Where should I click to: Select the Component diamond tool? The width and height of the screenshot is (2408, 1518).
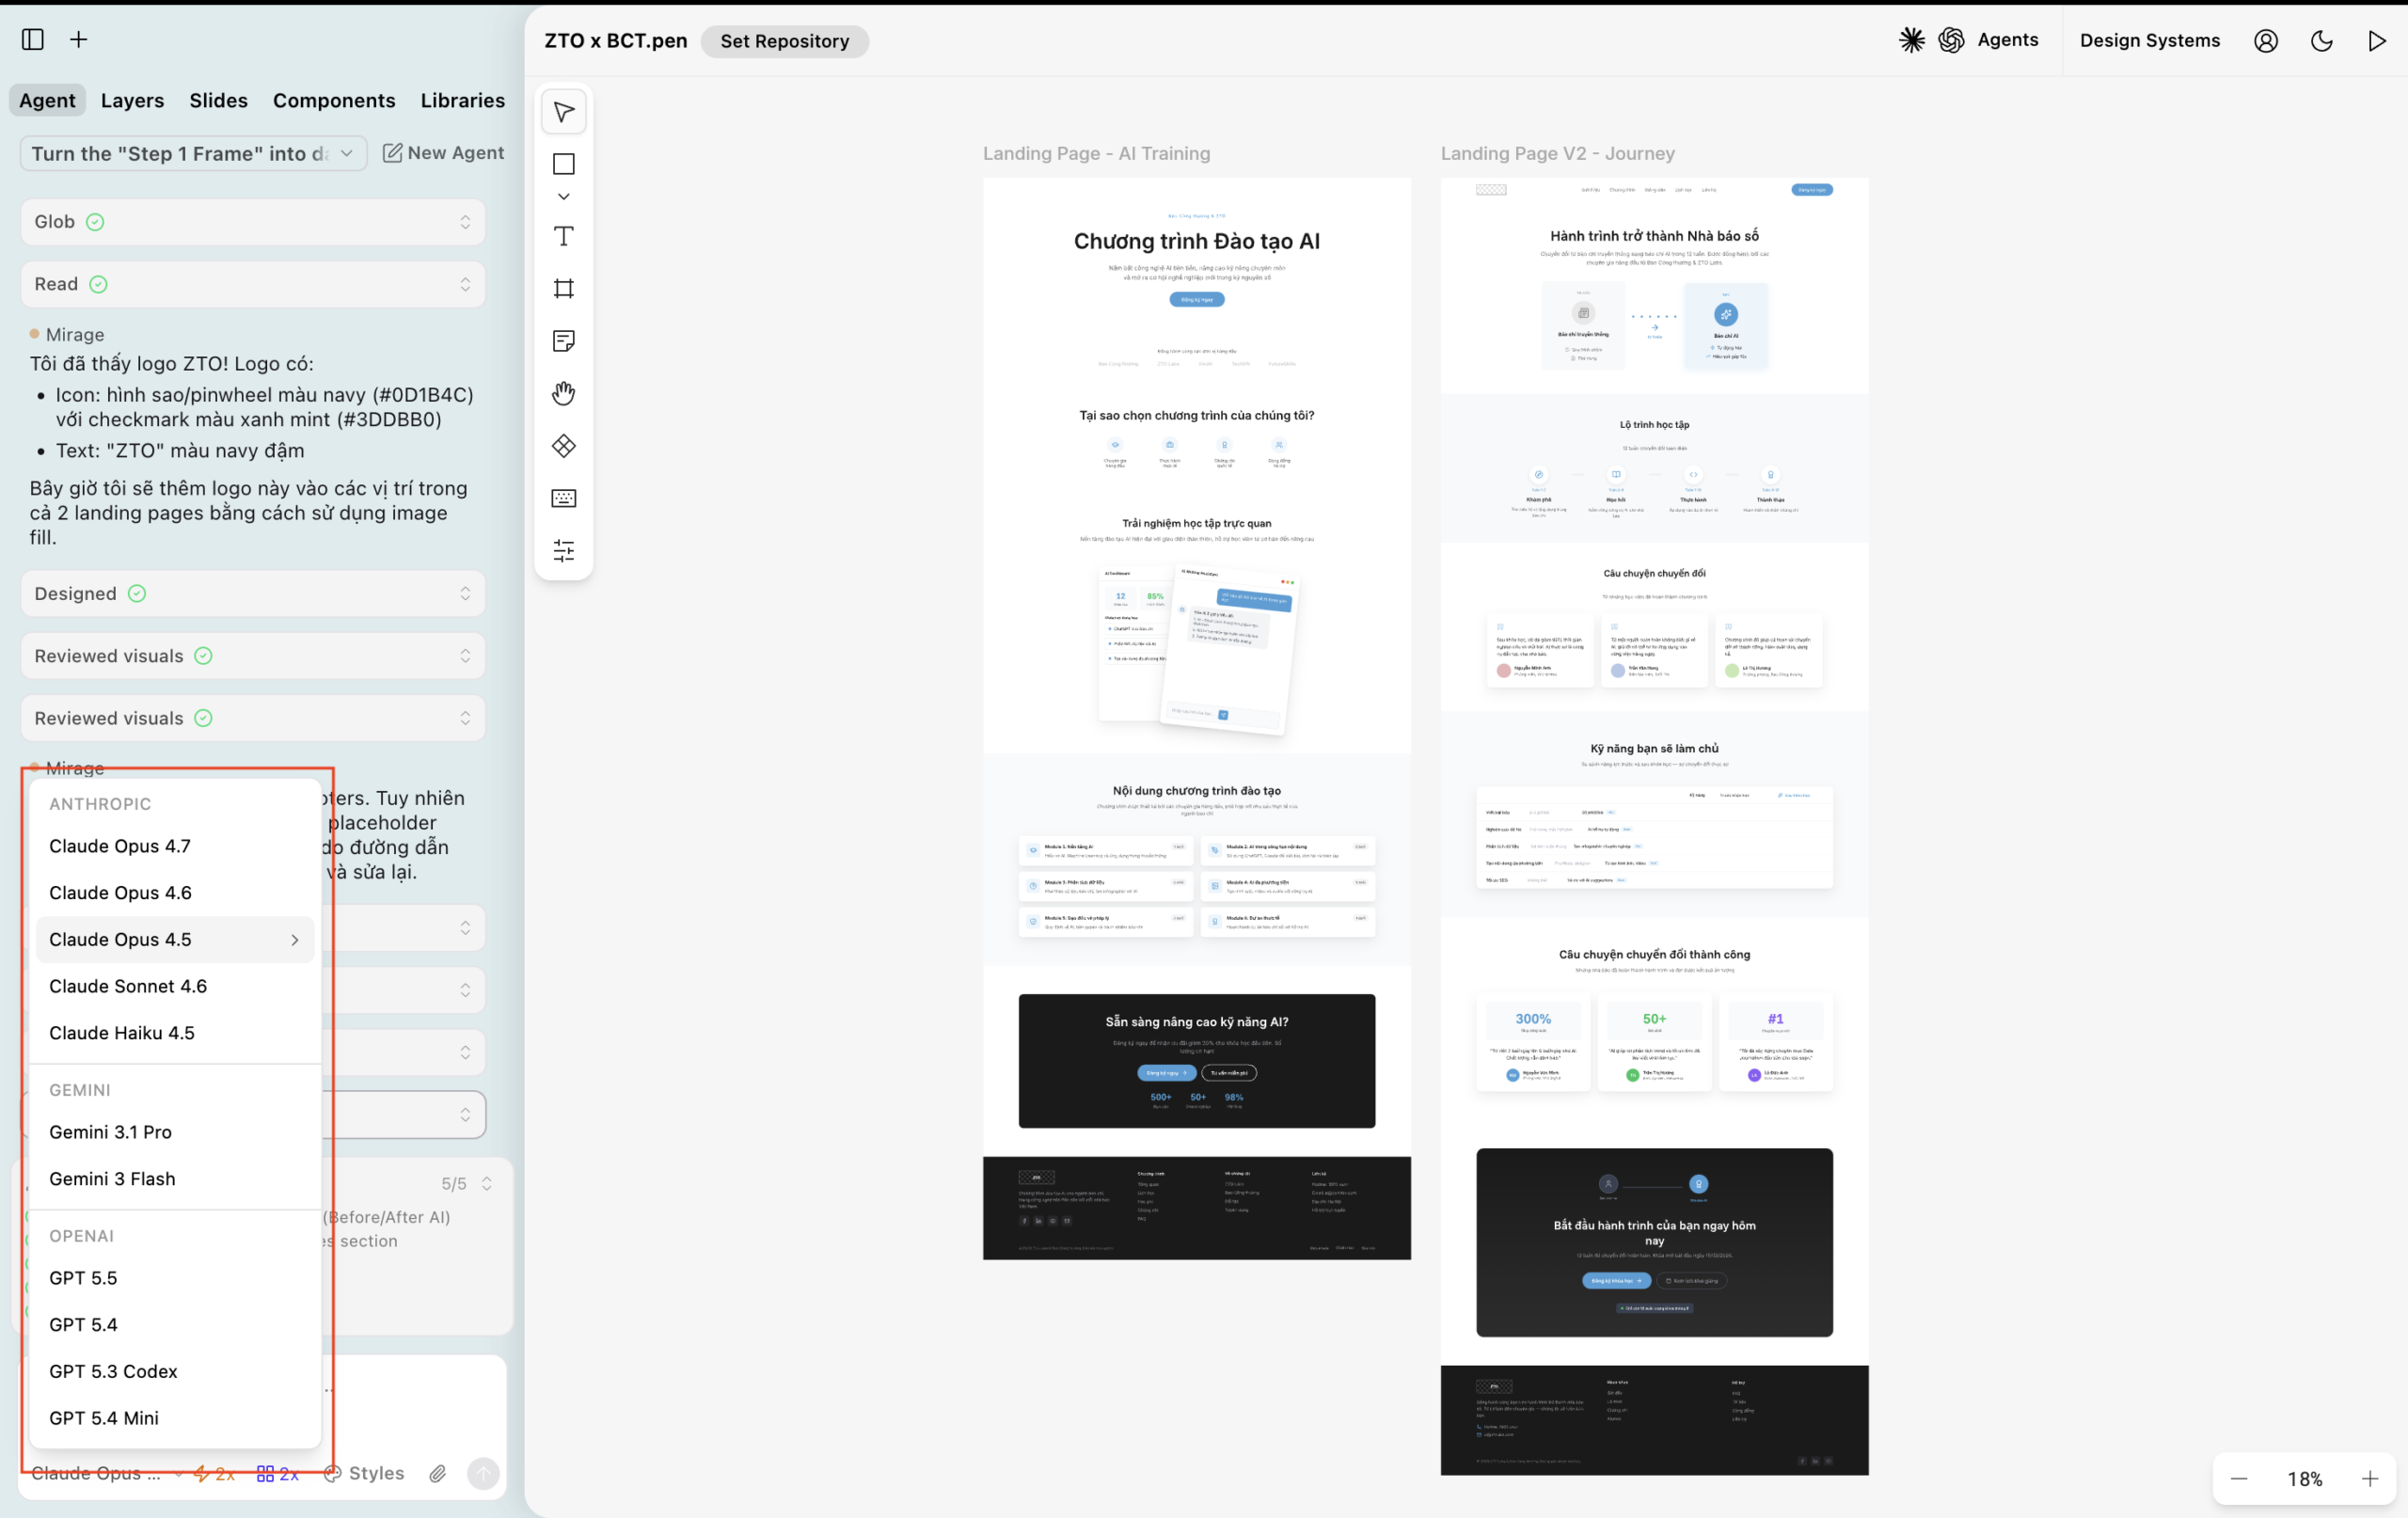click(564, 445)
